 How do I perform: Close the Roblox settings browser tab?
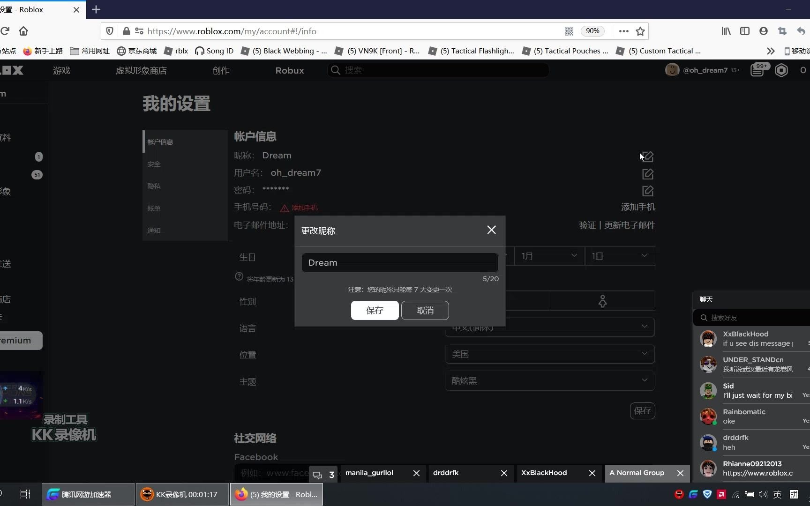[76, 9]
